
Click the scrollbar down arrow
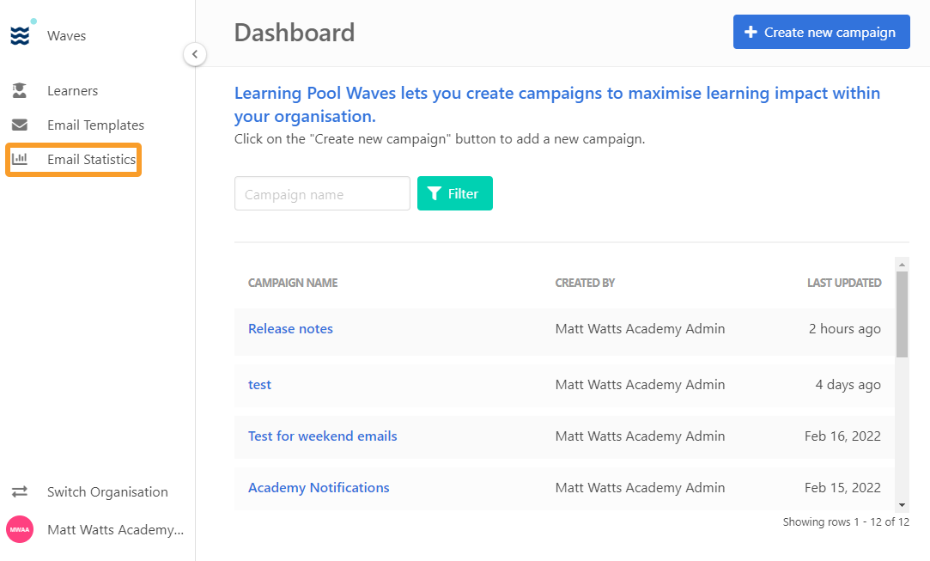902,505
